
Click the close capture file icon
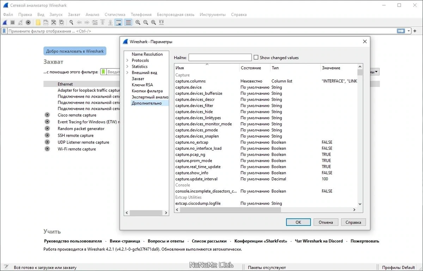(x=54, y=22)
